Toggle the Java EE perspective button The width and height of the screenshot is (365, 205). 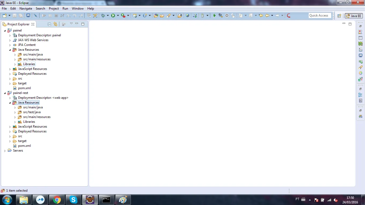354,16
